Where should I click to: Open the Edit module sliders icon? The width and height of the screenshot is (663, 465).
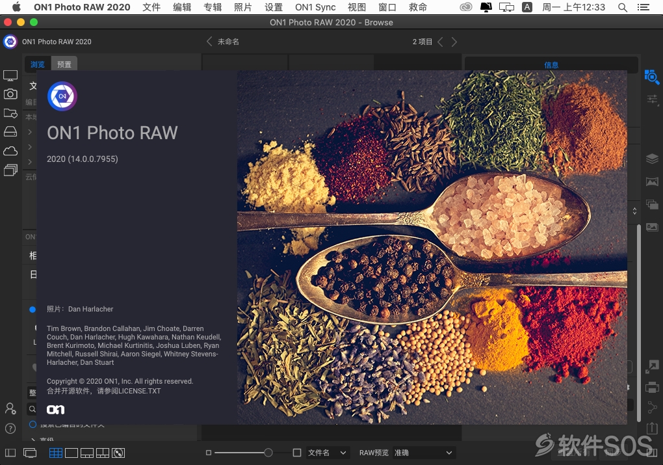(652, 100)
